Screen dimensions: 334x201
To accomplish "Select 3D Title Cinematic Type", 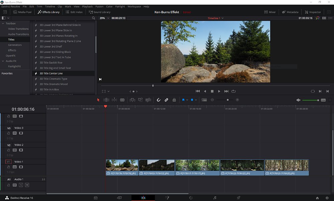I will 53,79.
